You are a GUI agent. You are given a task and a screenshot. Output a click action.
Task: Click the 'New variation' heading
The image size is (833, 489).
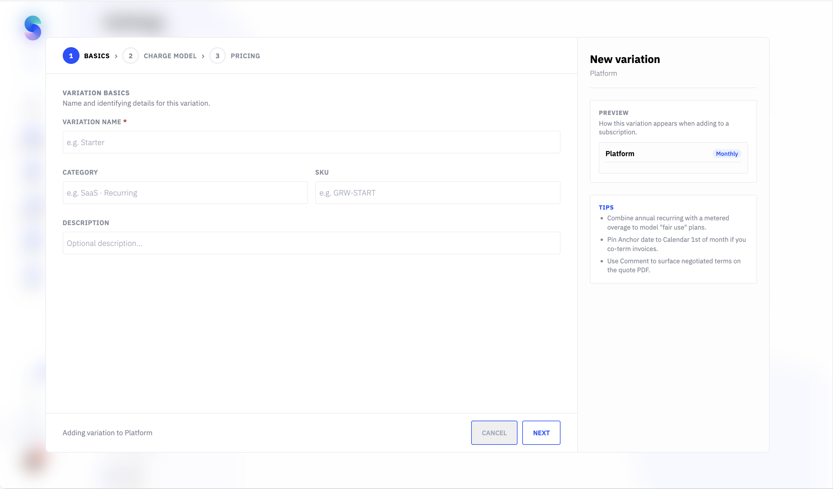tap(625, 59)
